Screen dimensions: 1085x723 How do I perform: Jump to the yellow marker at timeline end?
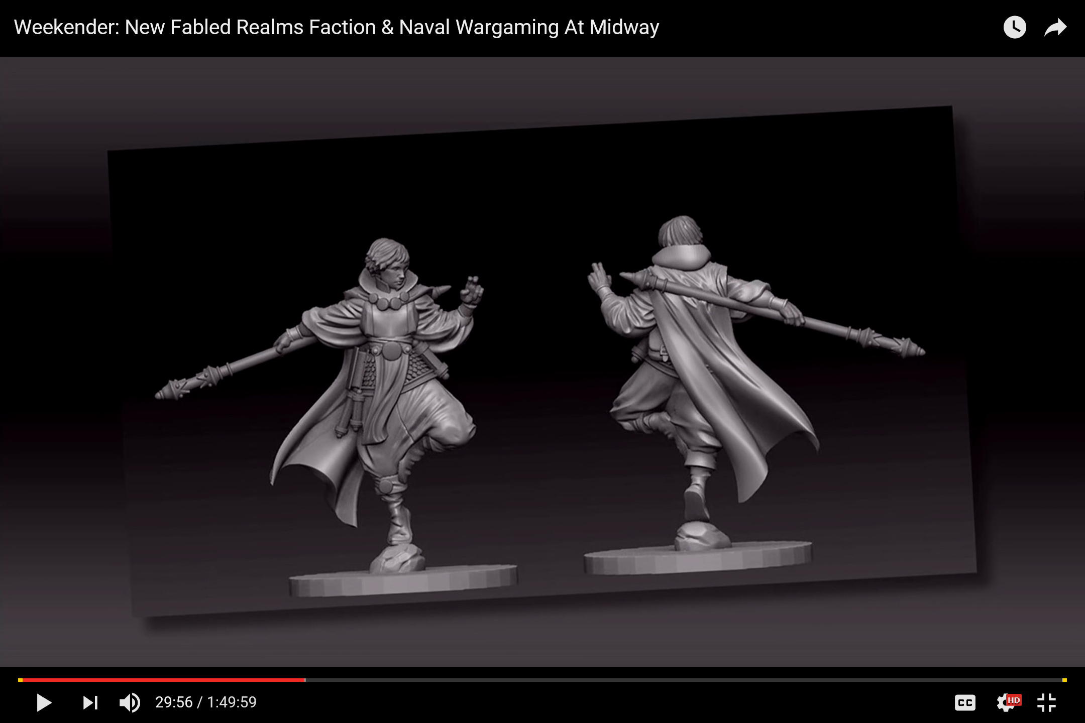coord(1064,680)
